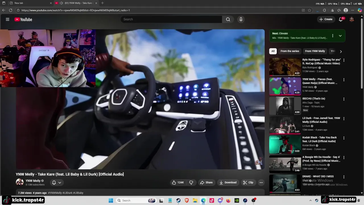
Task: Play Lil Durk Free Jamell thumbnail
Action: tap(285, 125)
